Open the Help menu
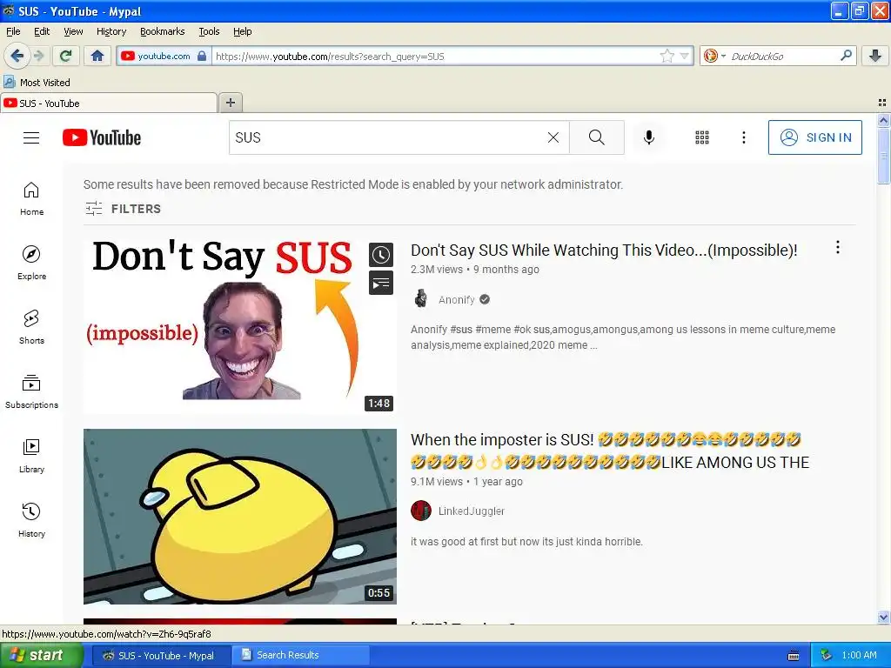The image size is (891, 668). pyautogui.click(x=243, y=31)
